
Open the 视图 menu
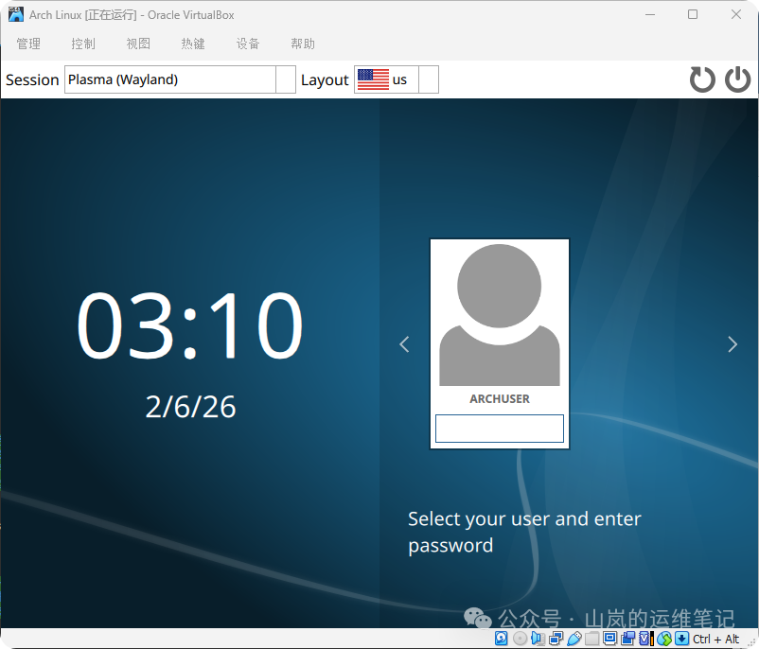(x=138, y=44)
